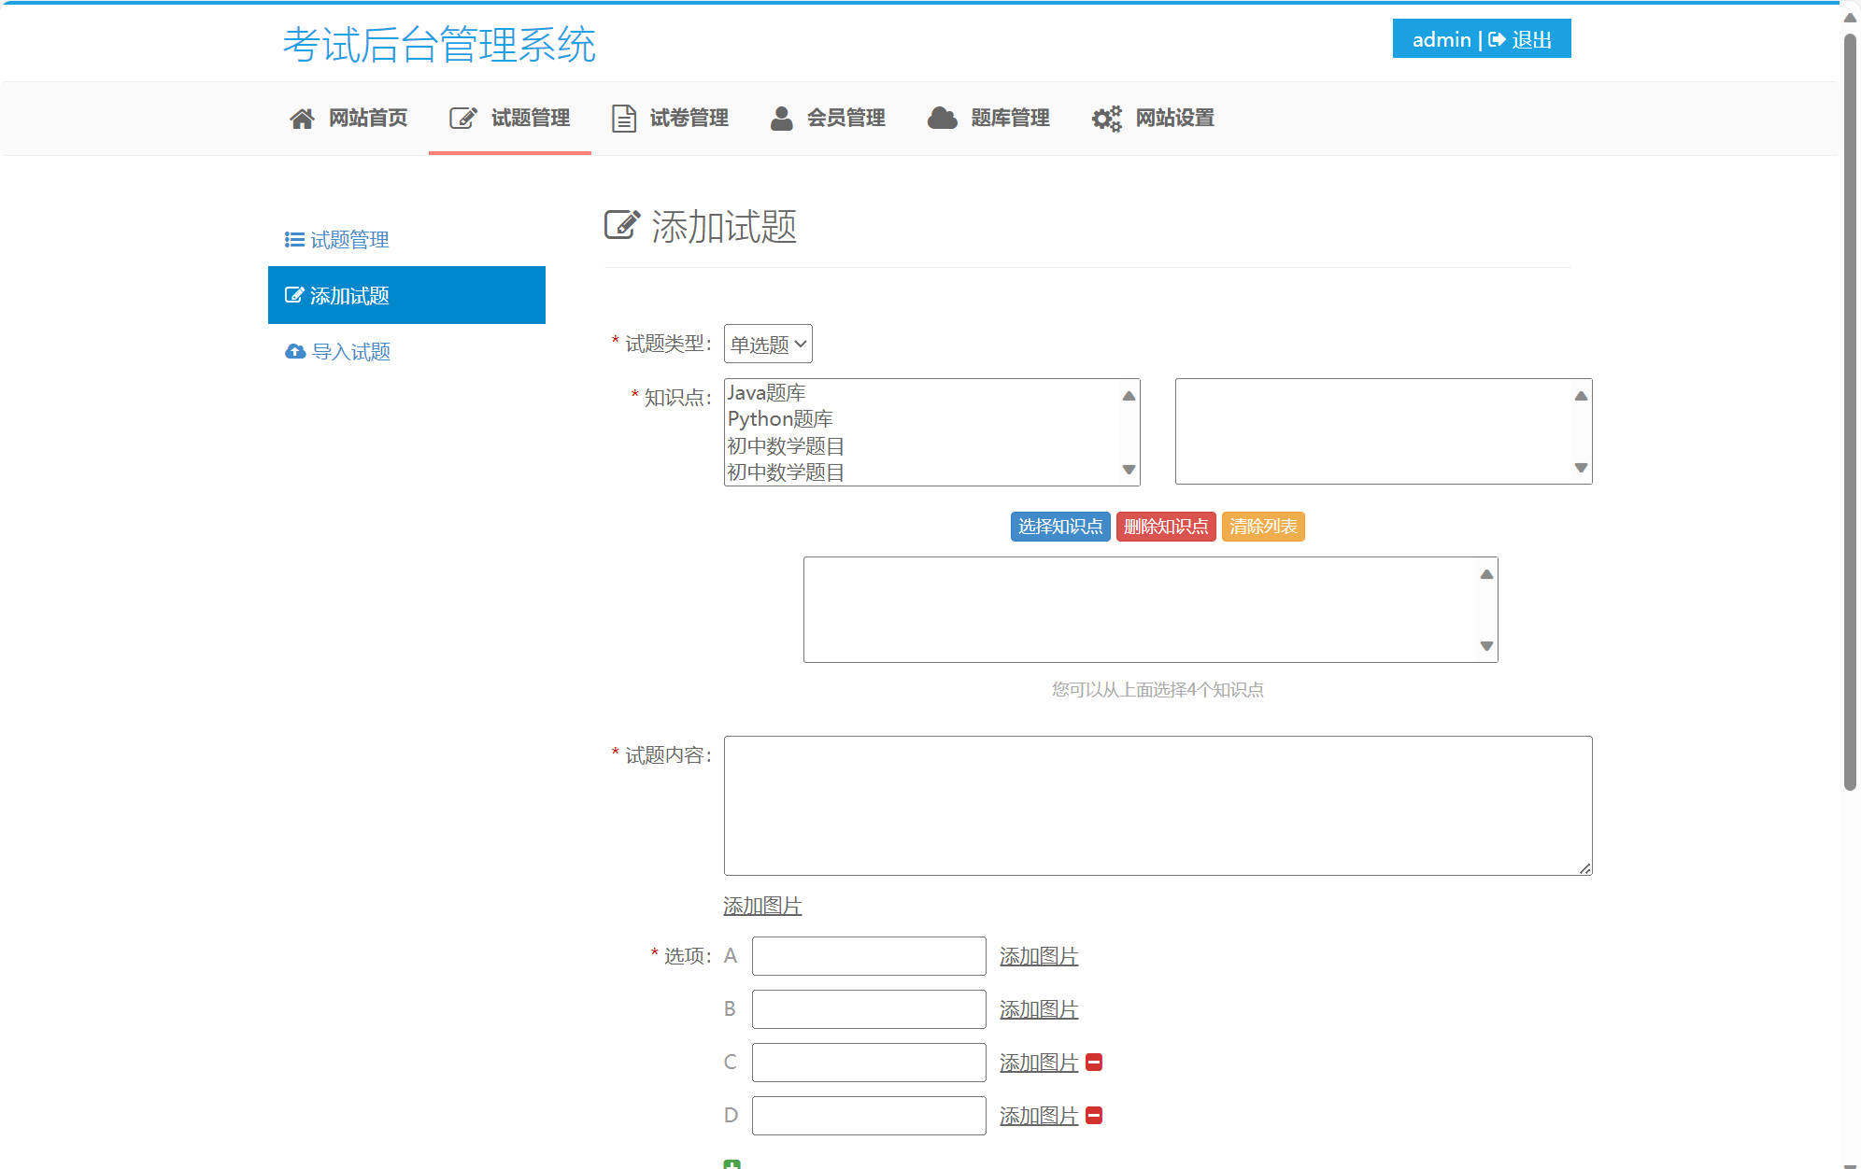Select the pencil icon for 试题管理
1861x1169 pixels.
tap(462, 118)
